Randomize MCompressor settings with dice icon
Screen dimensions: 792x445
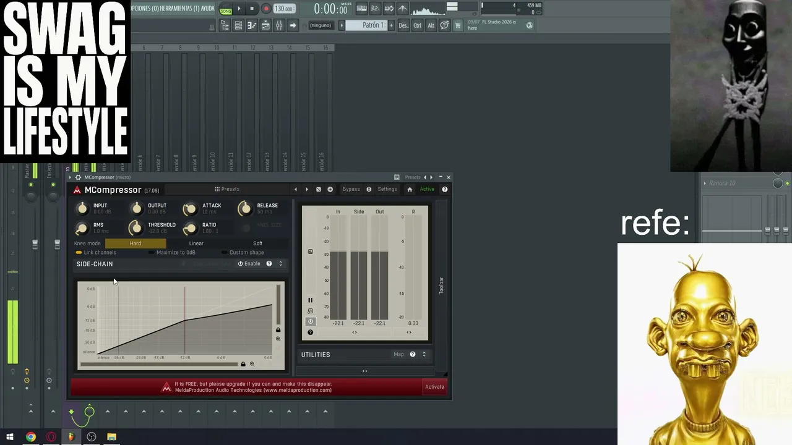pyautogui.click(x=319, y=189)
